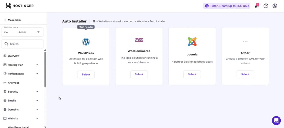Click Refer & earn up to 200 USD

(227, 6)
